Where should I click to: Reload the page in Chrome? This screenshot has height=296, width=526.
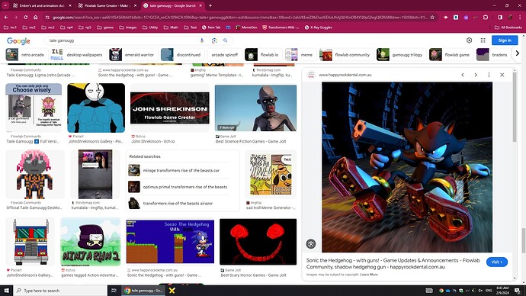tap(25, 17)
